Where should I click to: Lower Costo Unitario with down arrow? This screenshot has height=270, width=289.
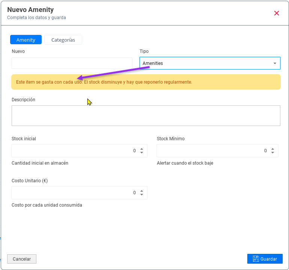(141, 195)
